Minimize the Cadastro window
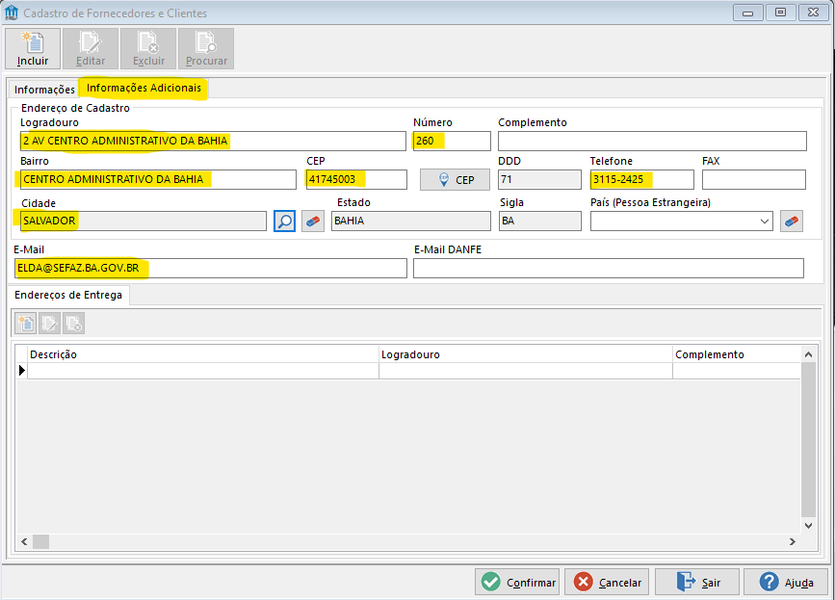The image size is (835, 600). pos(747,13)
